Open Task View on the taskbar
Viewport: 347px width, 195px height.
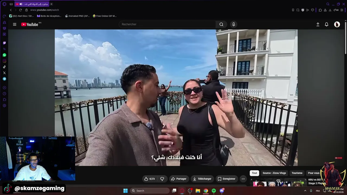[x=174, y=191]
